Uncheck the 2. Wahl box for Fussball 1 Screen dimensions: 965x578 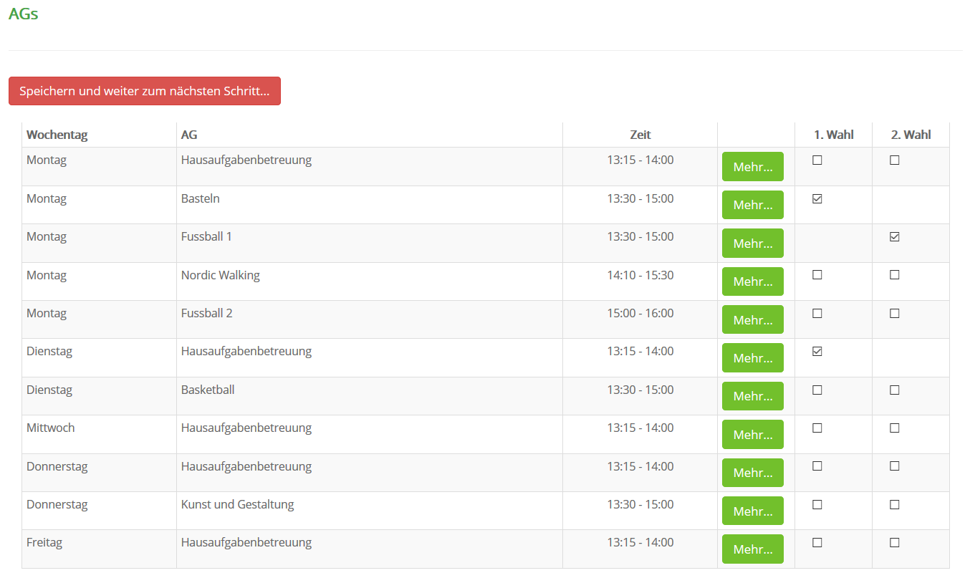pos(894,237)
